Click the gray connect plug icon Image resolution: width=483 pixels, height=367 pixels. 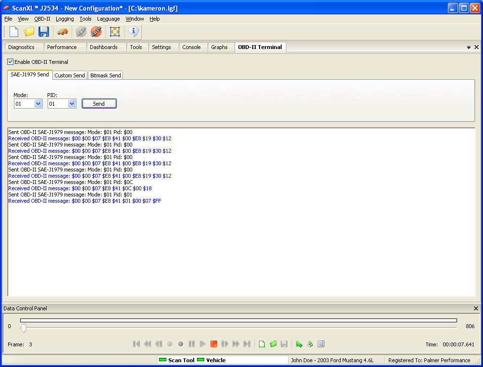[81, 32]
